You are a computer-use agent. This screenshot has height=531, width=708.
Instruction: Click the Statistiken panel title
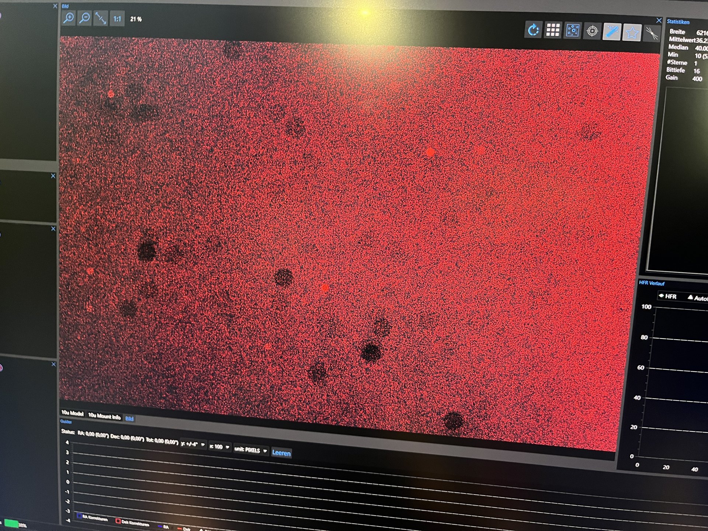point(678,22)
